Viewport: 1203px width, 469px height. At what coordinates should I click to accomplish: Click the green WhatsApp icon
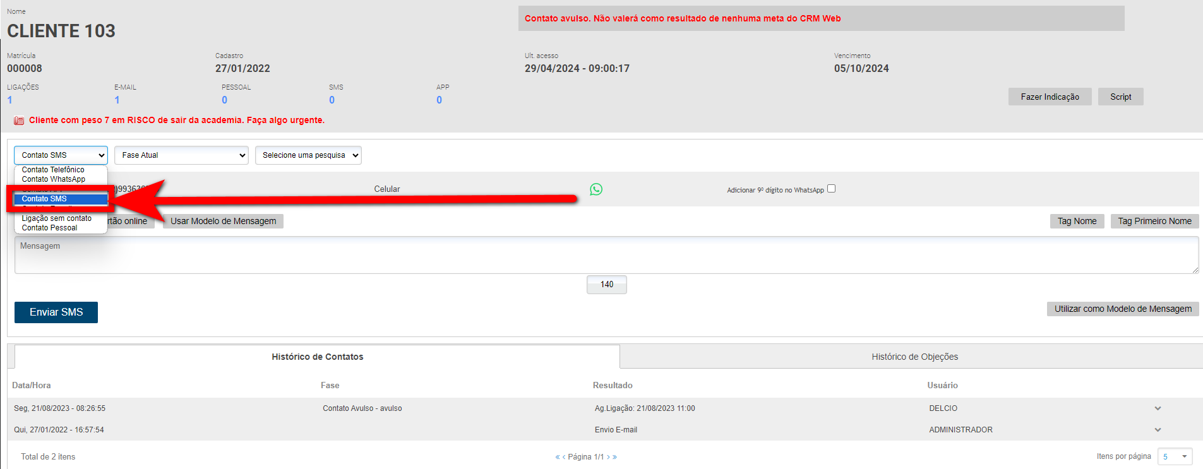(x=596, y=189)
